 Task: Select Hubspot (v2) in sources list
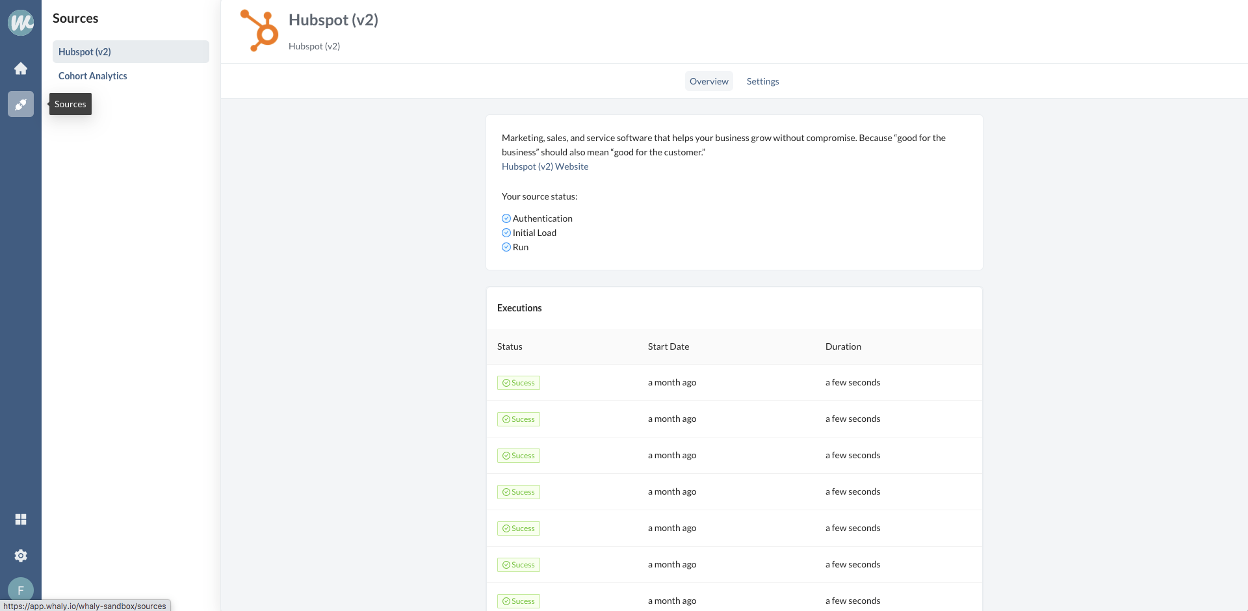click(84, 52)
